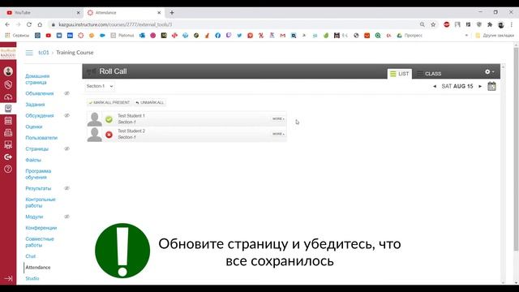Image resolution: width=519 pixels, height=292 pixels.
Task: Toggle Test Student 1 green check status
Action: (x=109, y=119)
